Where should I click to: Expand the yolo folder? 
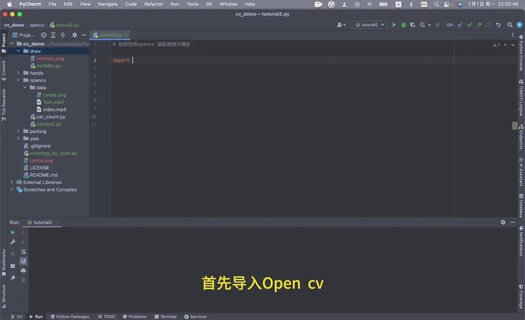pos(19,138)
